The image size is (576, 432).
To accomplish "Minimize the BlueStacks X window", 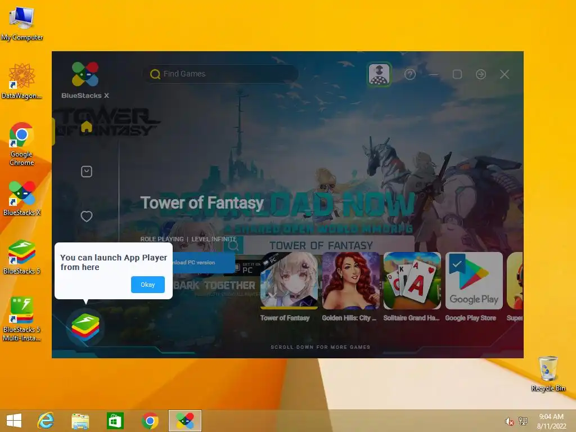I will pyautogui.click(x=434, y=75).
